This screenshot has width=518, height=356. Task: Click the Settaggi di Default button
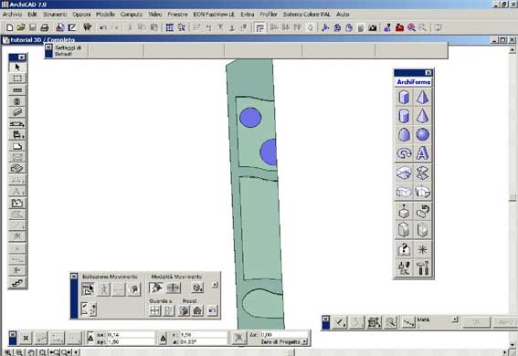[68, 51]
